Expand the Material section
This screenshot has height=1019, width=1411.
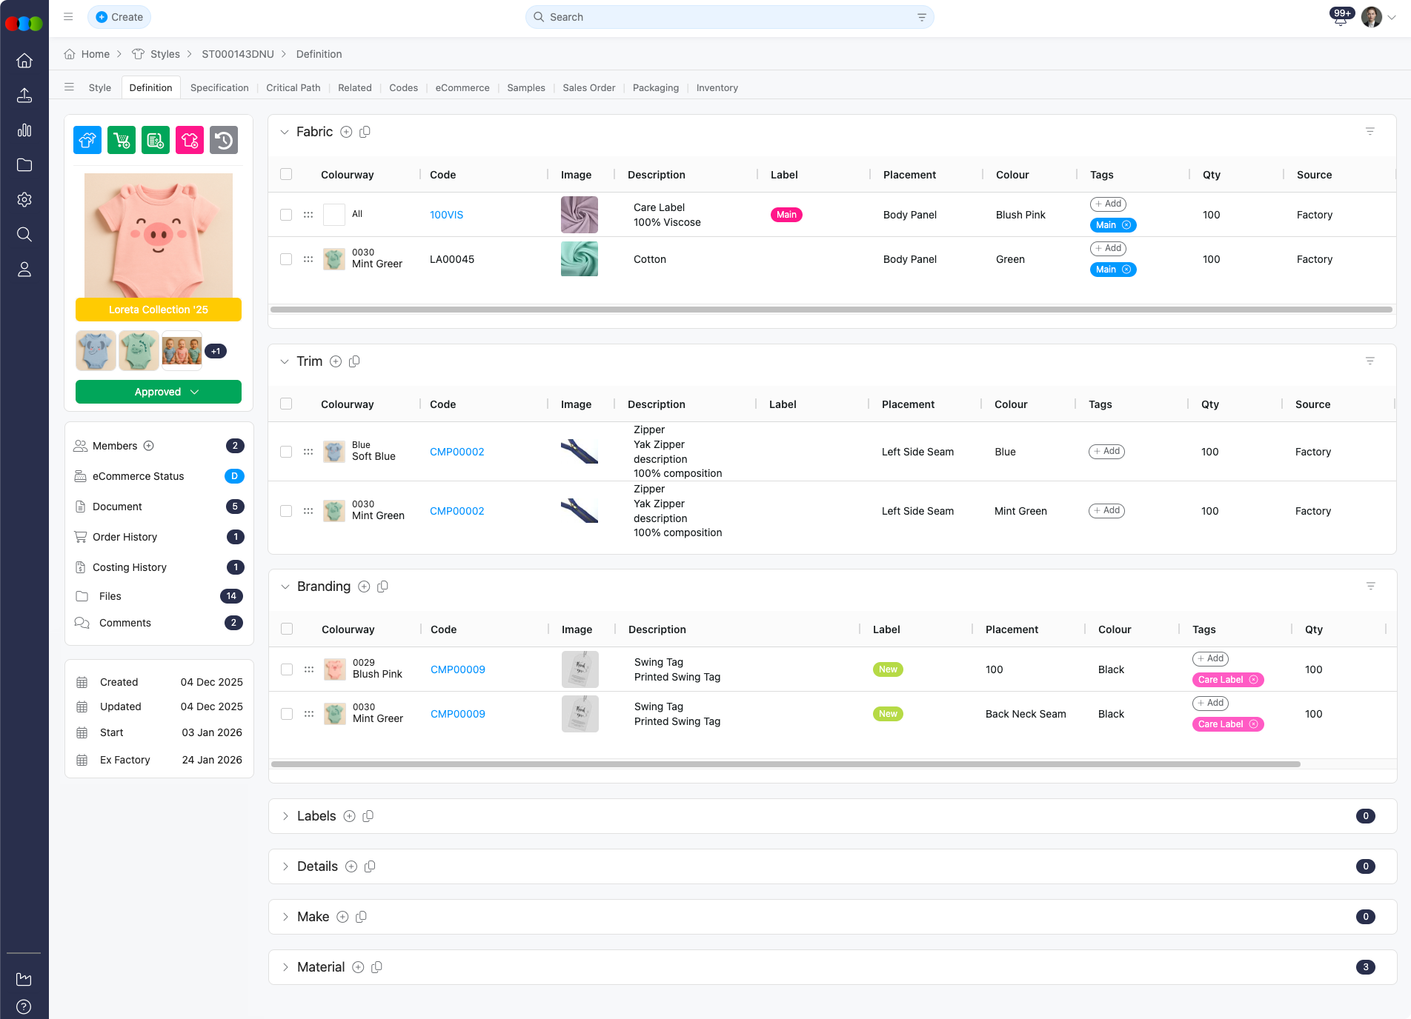click(285, 967)
